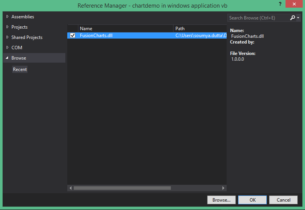Viewport: 305px width, 210px height.
Task: Expand the COM category
Action: pos(8,48)
